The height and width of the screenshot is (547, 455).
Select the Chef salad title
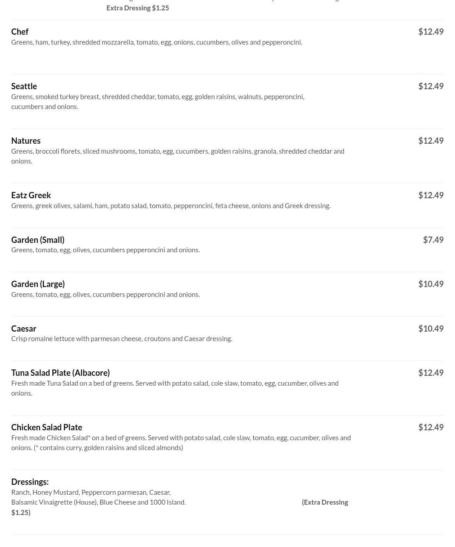[20, 32]
